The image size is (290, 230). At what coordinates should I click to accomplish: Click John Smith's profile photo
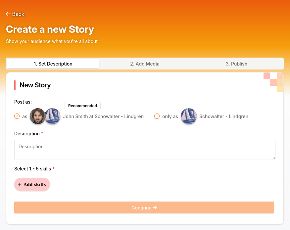[37, 116]
